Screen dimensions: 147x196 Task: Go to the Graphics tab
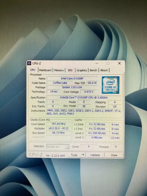click(82, 71)
